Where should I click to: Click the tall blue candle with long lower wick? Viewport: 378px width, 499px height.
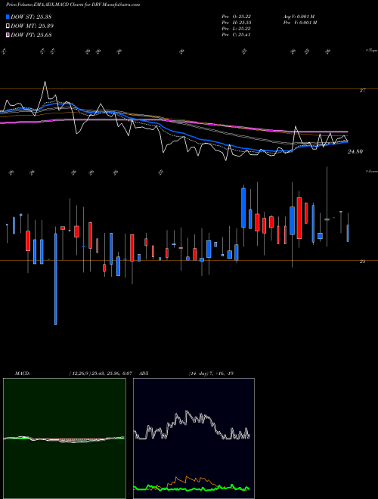56,279
